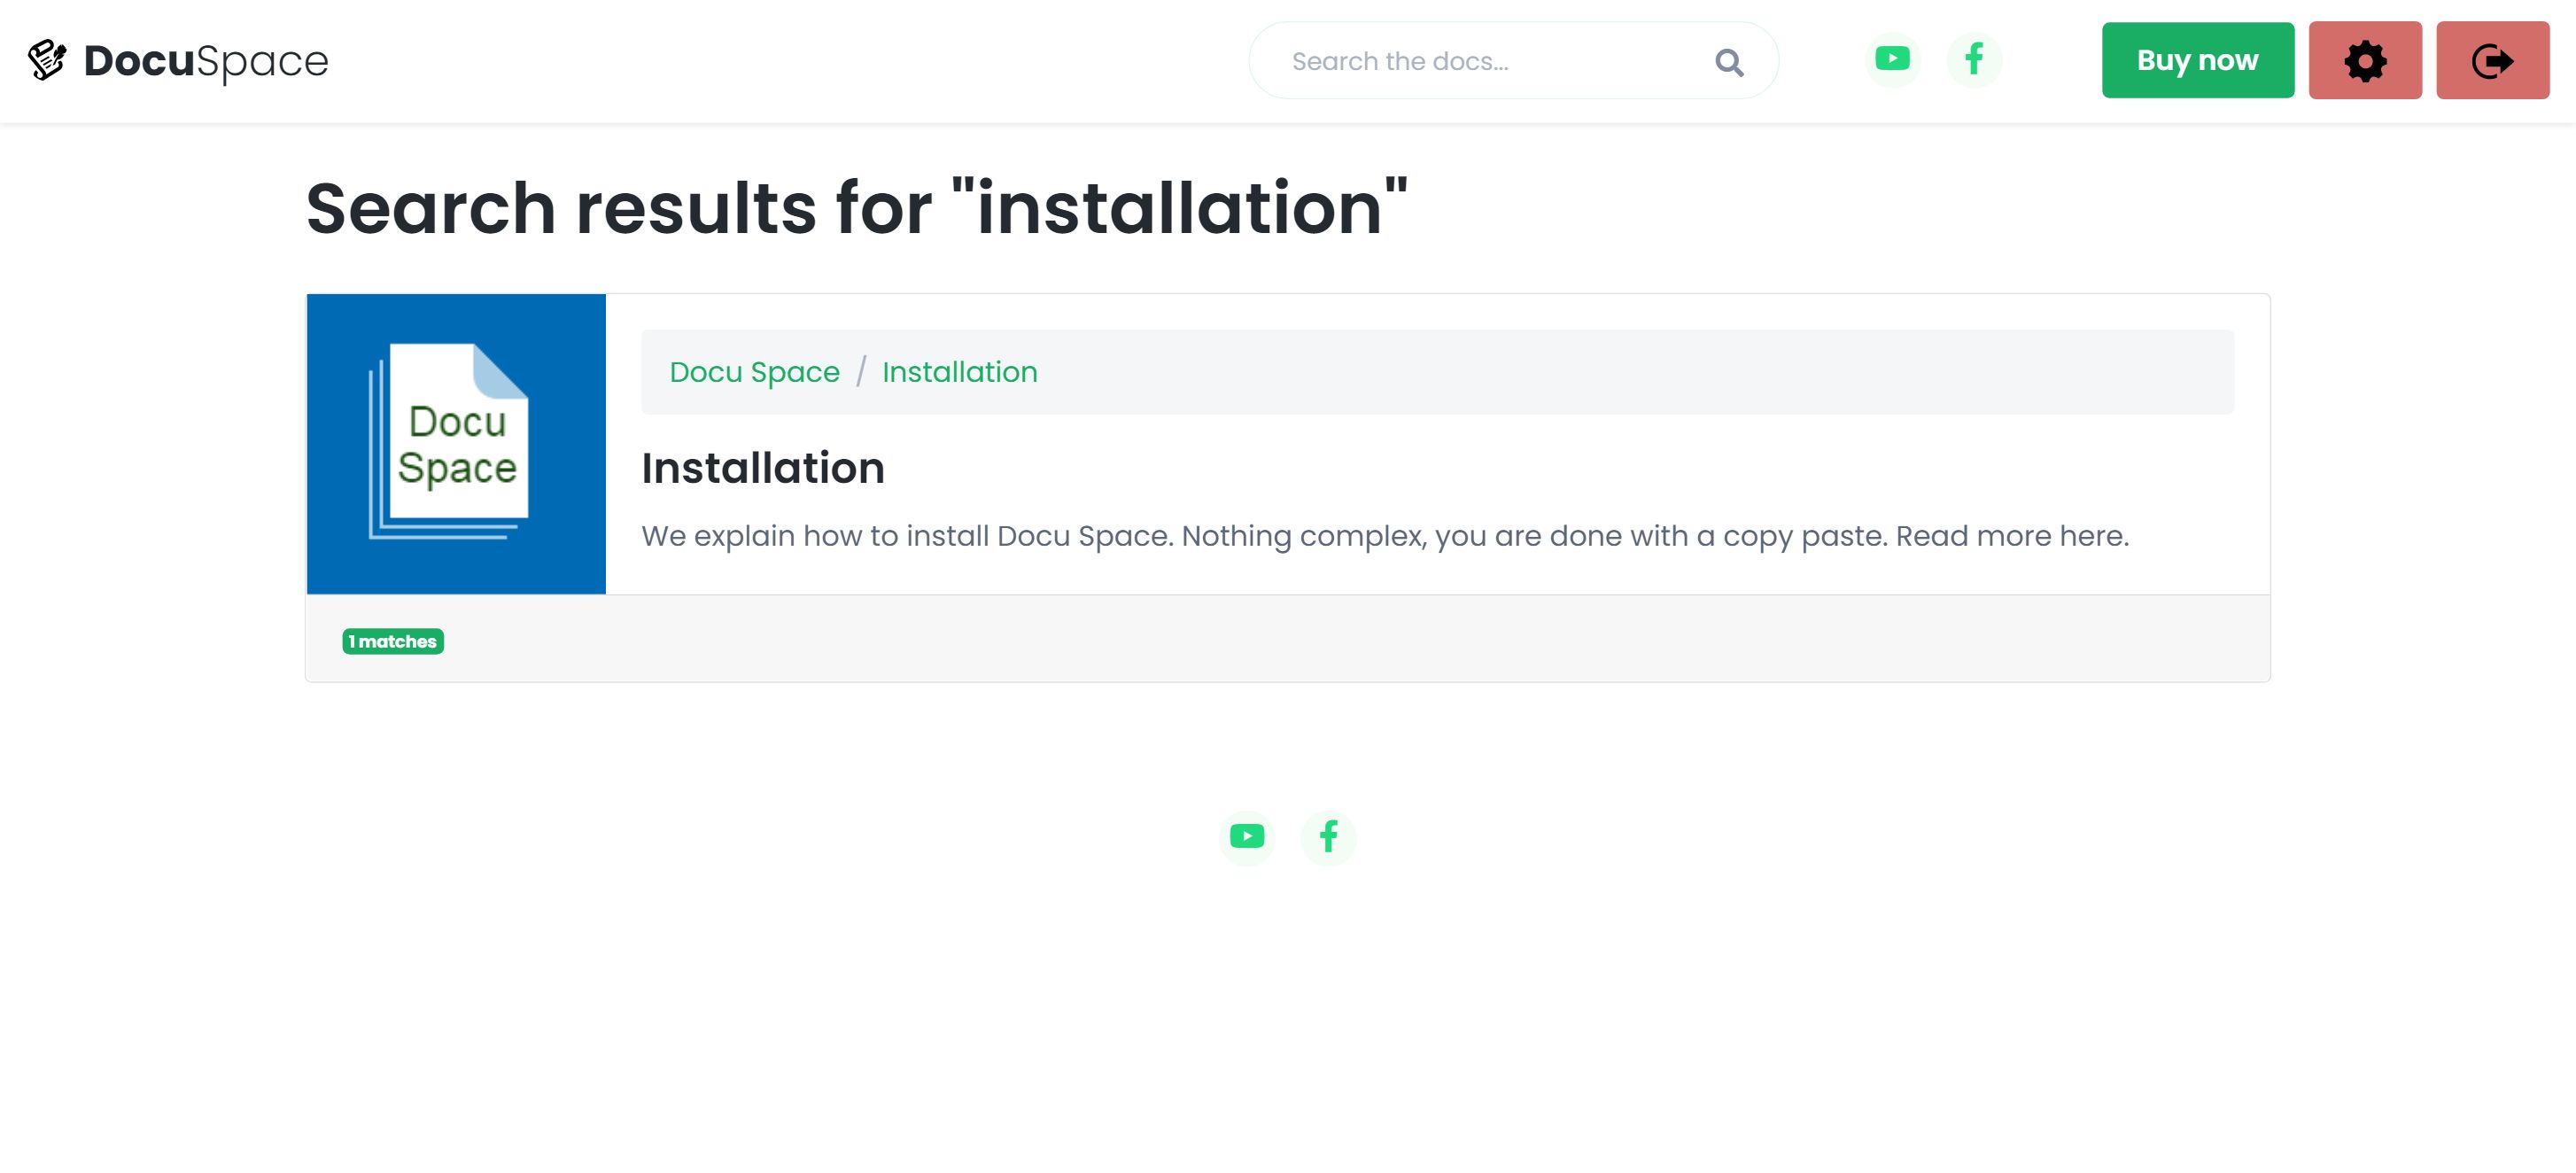Open the footer Facebook icon
Image resolution: width=2576 pixels, height=1173 pixels.
click(x=1328, y=836)
